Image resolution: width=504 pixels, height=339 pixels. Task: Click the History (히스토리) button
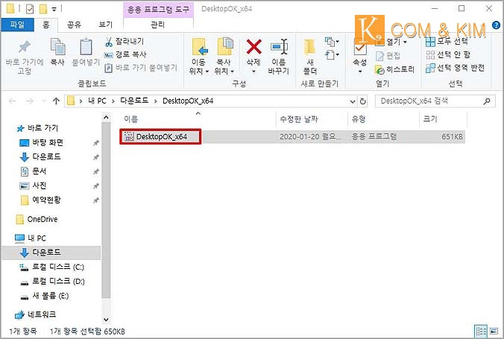point(394,69)
